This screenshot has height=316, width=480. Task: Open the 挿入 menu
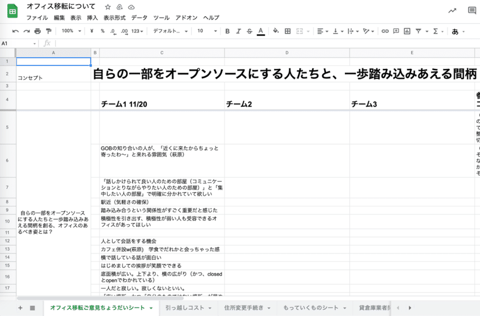pyautogui.click(x=92, y=18)
